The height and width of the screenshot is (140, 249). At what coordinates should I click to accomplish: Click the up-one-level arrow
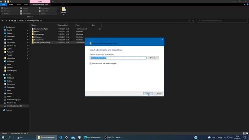12,21
